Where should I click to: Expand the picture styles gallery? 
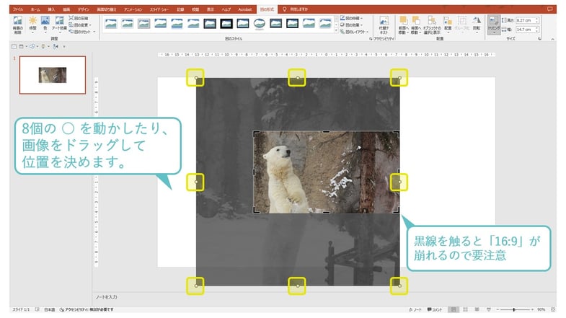[x=336, y=32]
